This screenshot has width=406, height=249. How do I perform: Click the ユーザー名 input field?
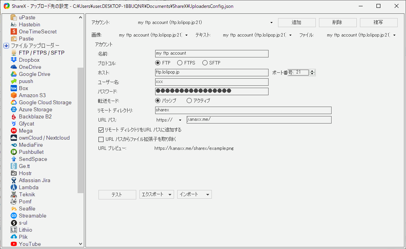pyautogui.click(x=212, y=82)
